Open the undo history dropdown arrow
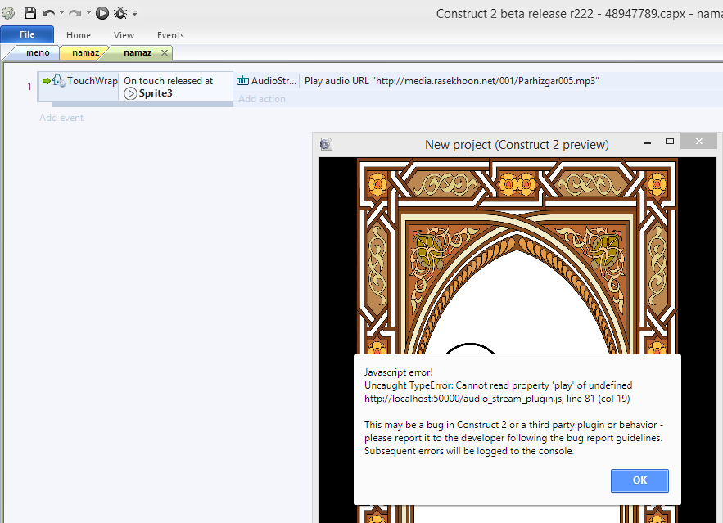The height and width of the screenshot is (523, 723). [61, 13]
